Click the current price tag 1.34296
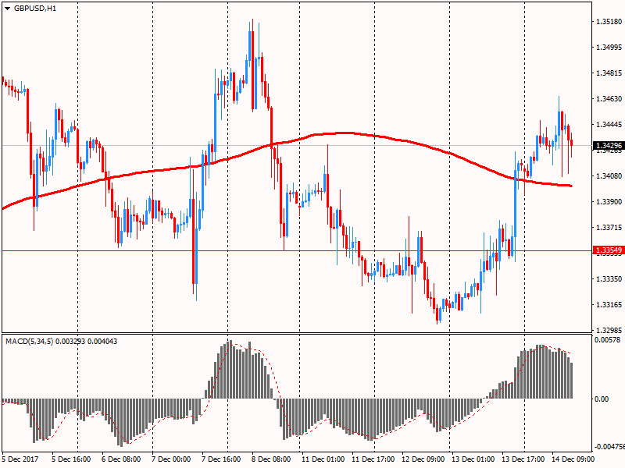 (609, 146)
